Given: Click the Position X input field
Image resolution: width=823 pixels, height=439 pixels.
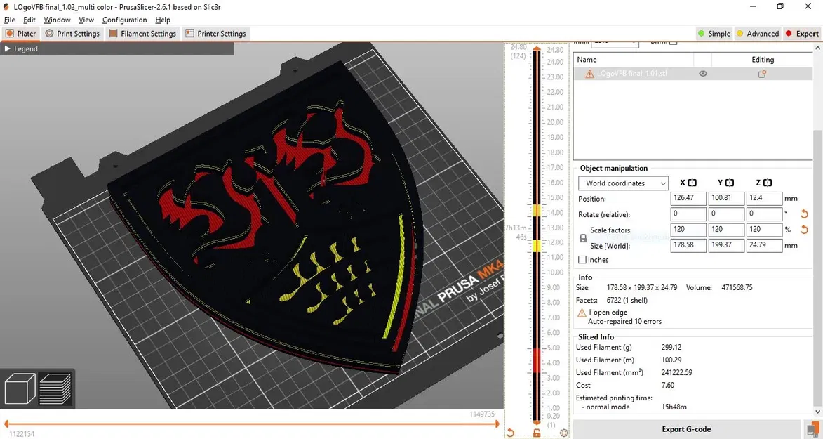Looking at the screenshot, I should pos(688,198).
